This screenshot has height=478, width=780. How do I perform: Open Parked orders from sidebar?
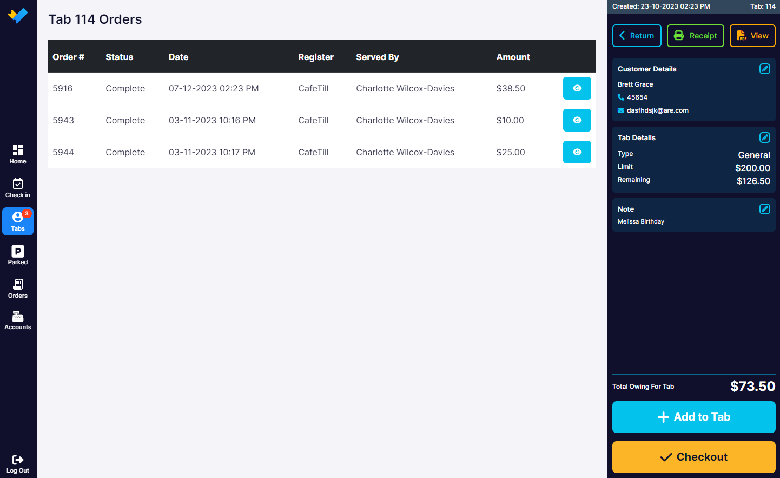(x=18, y=255)
